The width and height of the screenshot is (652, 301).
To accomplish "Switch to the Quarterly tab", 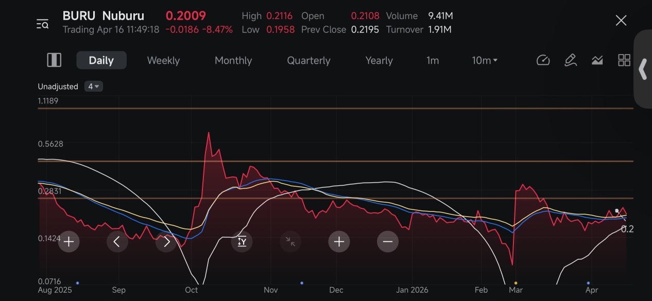I will (x=309, y=60).
